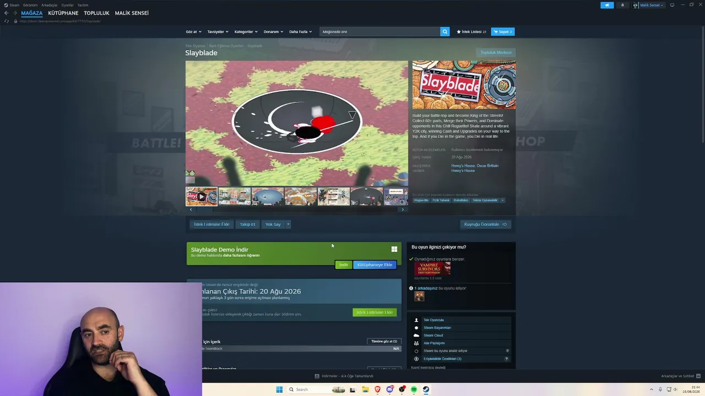This screenshot has width=705, height=396.
Task: Click the Rogue-lite tag
Action: [x=421, y=200]
